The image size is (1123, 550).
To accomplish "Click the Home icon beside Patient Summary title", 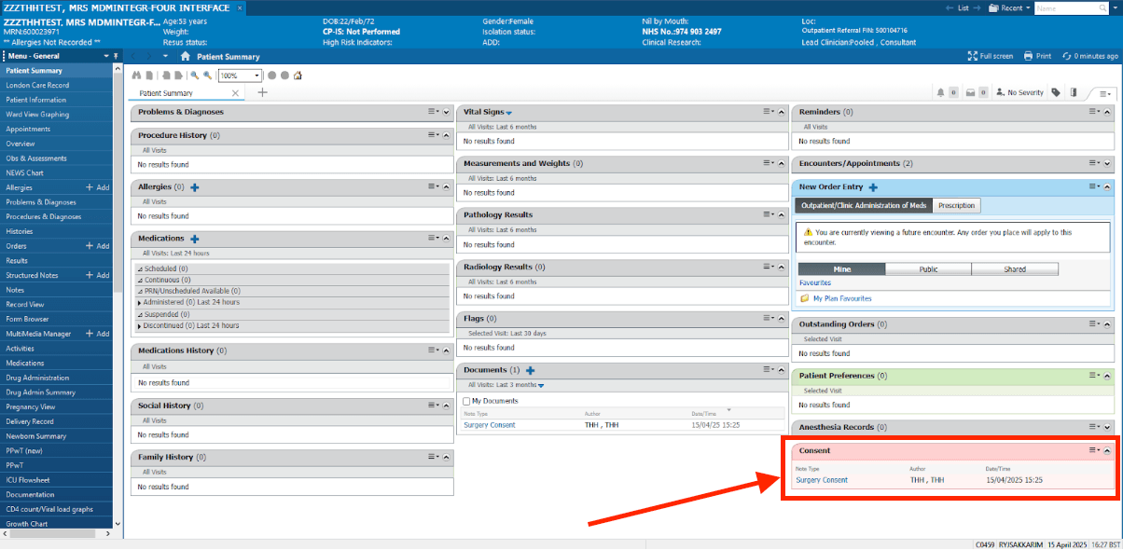I will [186, 57].
